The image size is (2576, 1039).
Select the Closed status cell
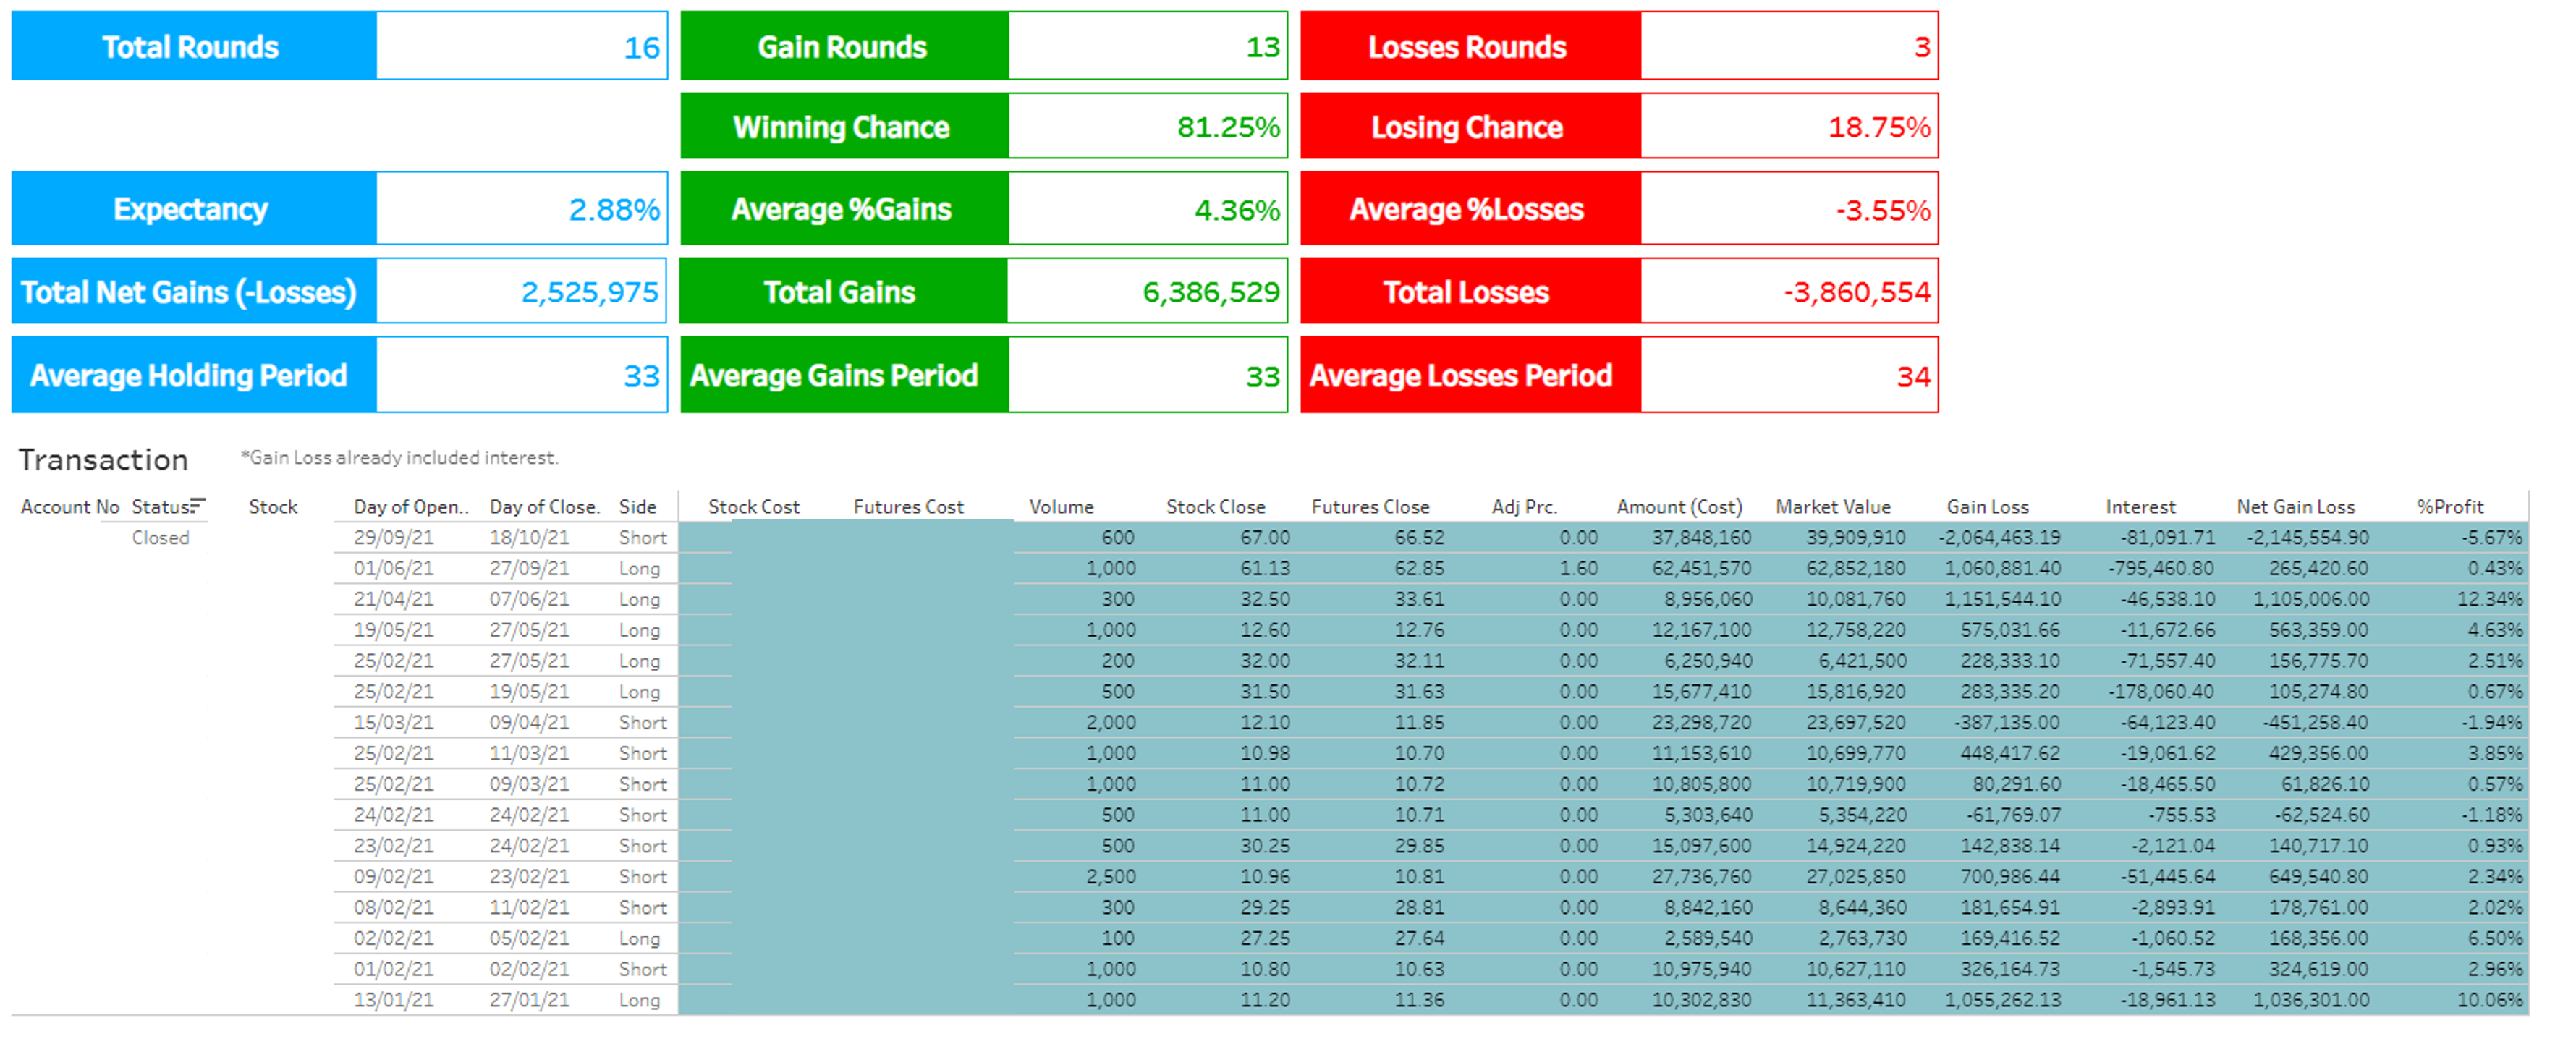160,538
